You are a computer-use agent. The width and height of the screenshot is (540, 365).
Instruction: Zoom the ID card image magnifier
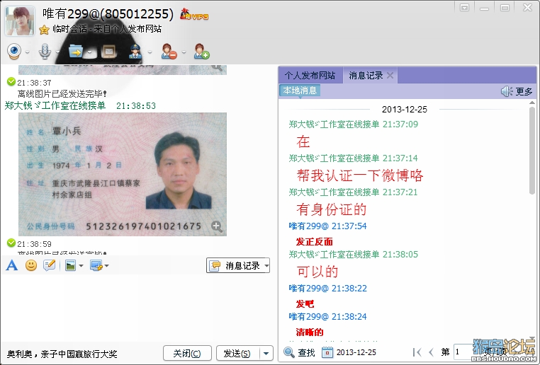pyautogui.click(x=217, y=226)
